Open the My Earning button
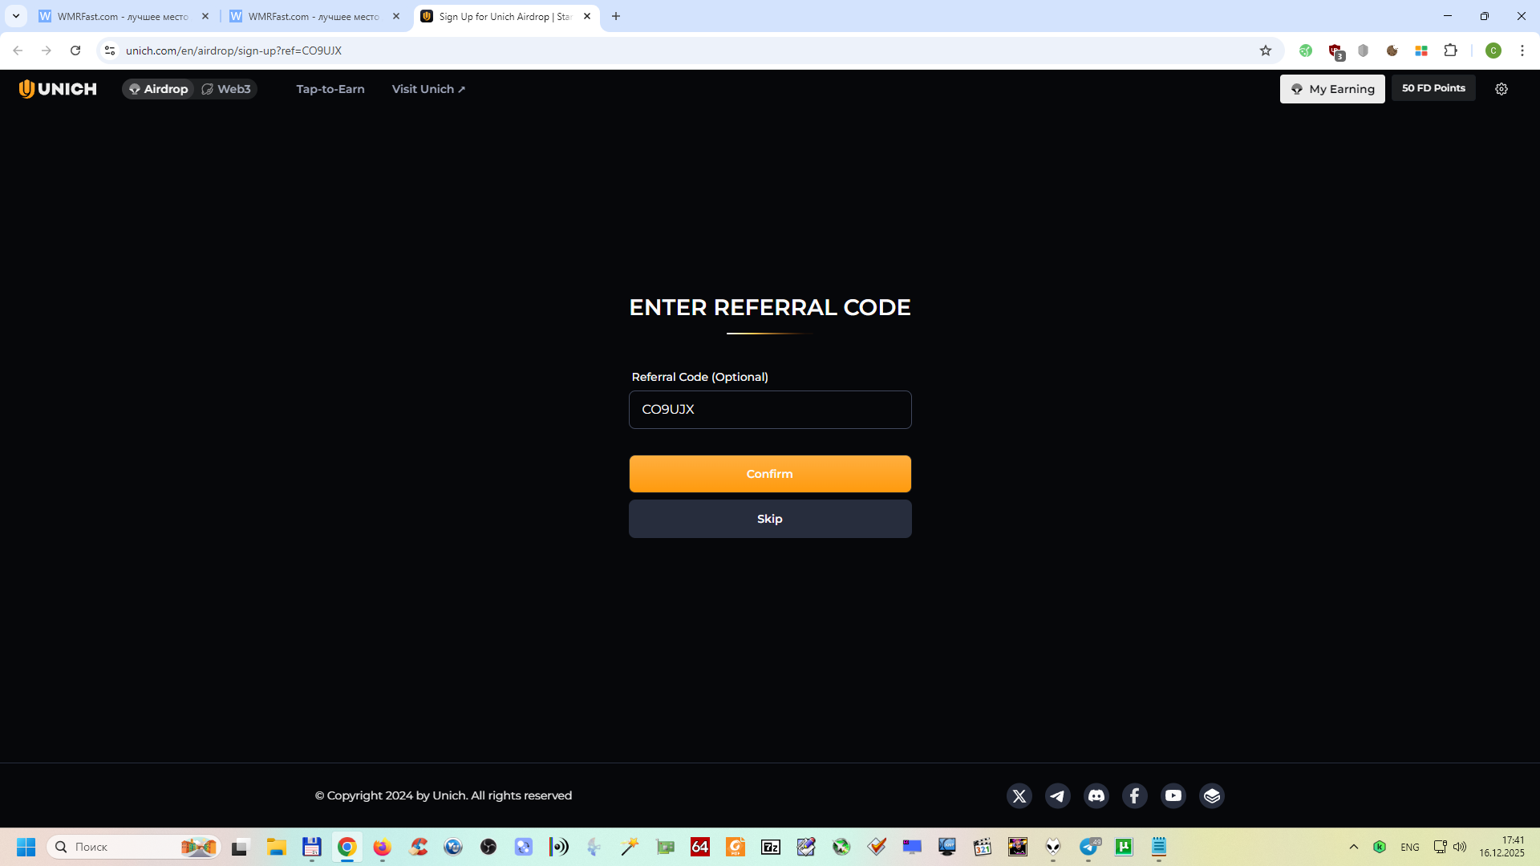The image size is (1540, 866). pyautogui.click(x=1332, y=89)
